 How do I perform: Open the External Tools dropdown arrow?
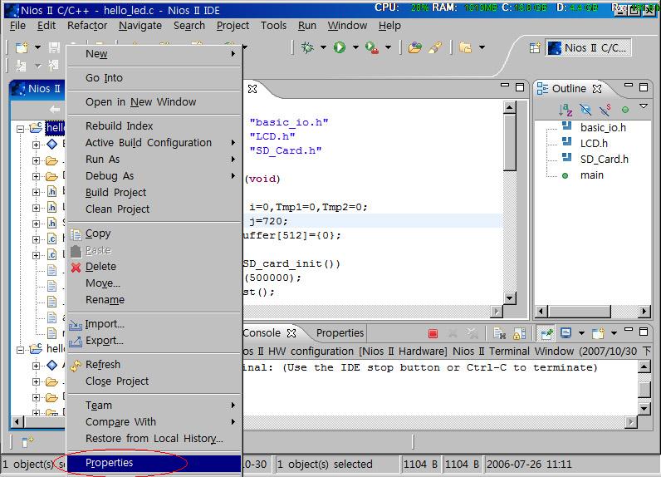pyautogui.click(x=388, y=47)
